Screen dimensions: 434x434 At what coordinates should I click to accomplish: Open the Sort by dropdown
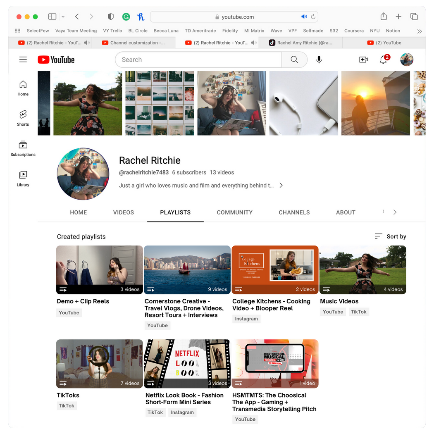pos(390,236)
